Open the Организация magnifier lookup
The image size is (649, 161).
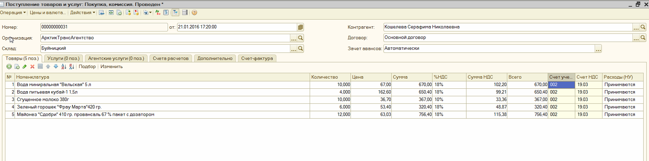[301, 38]
